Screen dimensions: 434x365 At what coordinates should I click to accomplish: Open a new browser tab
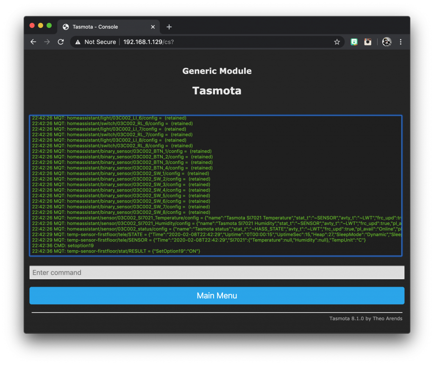[169, 27]
